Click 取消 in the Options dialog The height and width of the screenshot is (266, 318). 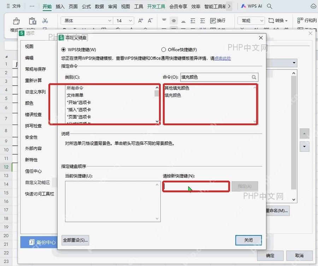tap(299, 256)
